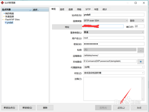The height and width of the screenshot is (112, 149).
Task: Switch to the 书签 tab
Action: (96, 9)
